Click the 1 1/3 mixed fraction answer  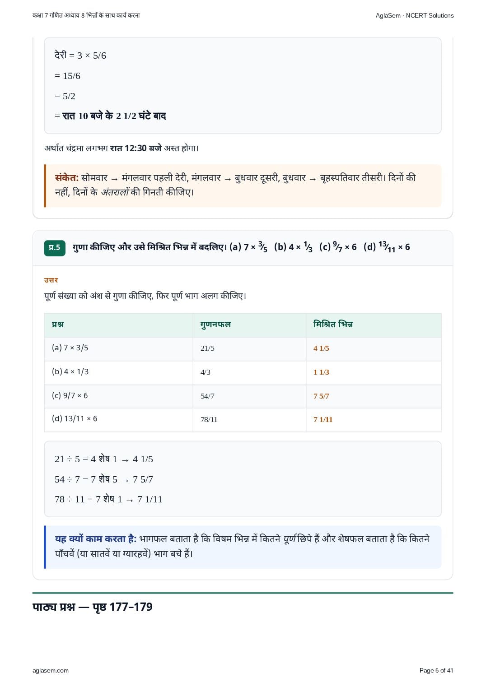coord(321,372)
